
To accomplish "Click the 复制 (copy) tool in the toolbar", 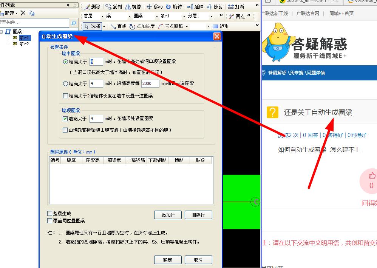I will click(x=113, y=7).
